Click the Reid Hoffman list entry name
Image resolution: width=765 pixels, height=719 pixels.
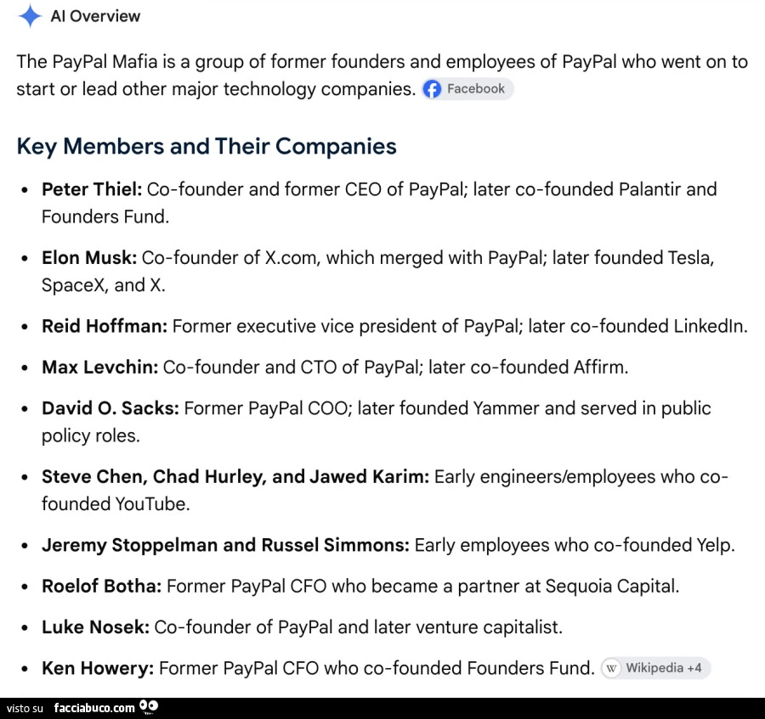pos(105,326)
